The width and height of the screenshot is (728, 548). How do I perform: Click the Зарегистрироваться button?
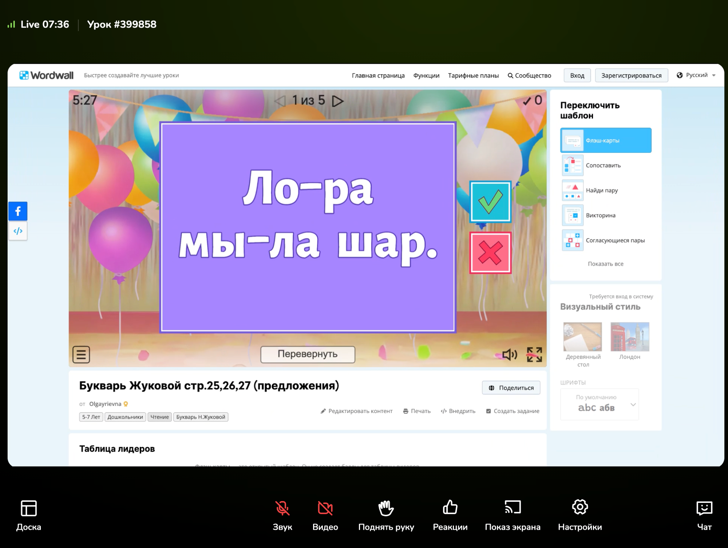[631, 75]
